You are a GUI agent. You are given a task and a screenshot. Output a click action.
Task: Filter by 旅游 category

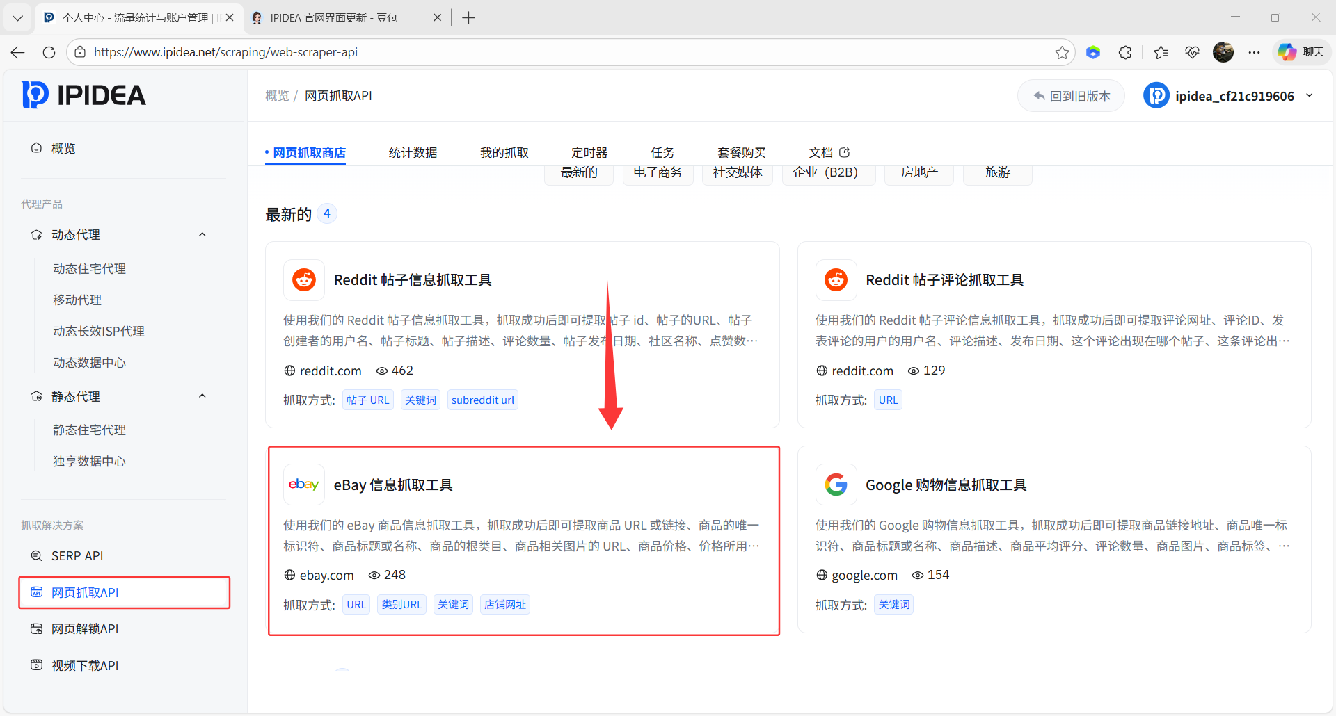click(997, 173)
